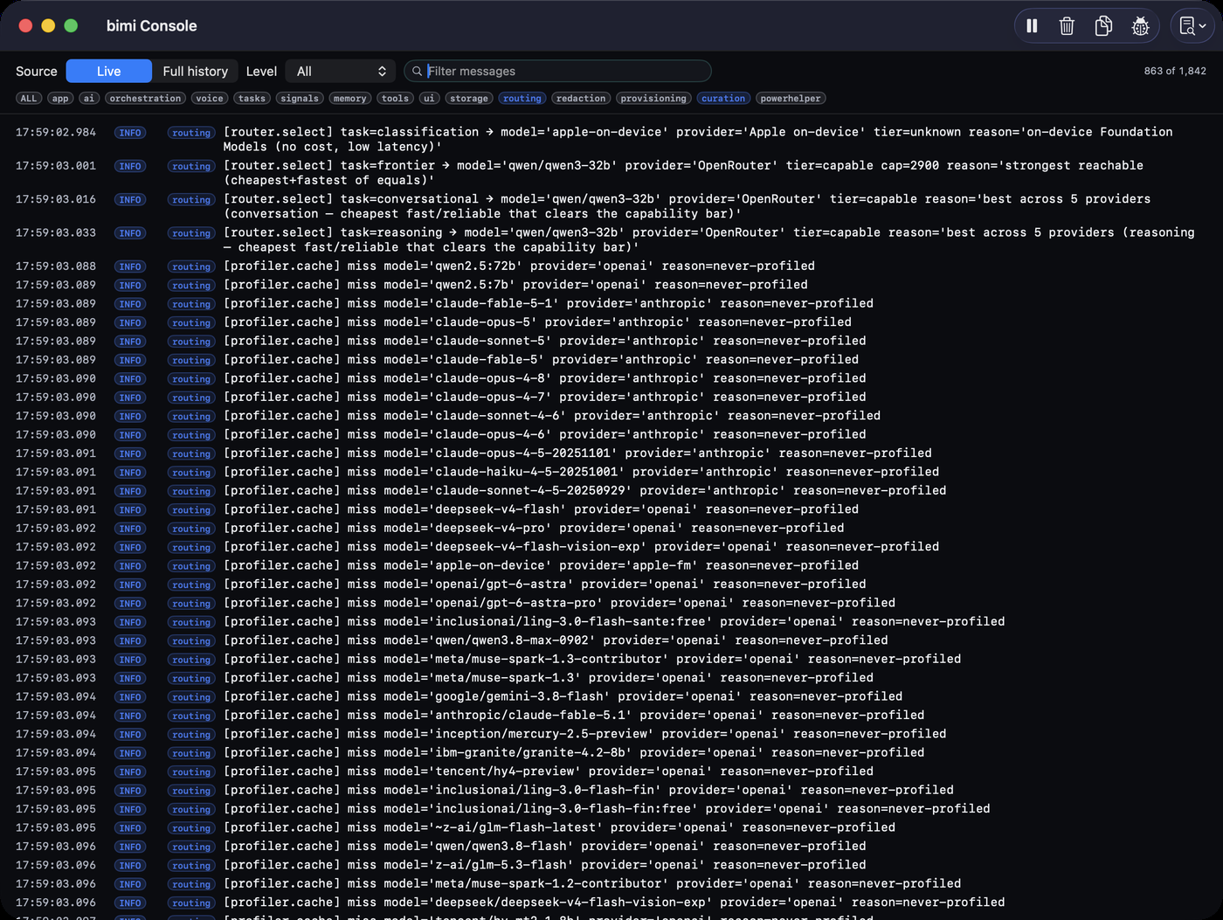Screen dimensions: 1223x920
Task: Toggle the ui category filter
Action: click(429, 99)
